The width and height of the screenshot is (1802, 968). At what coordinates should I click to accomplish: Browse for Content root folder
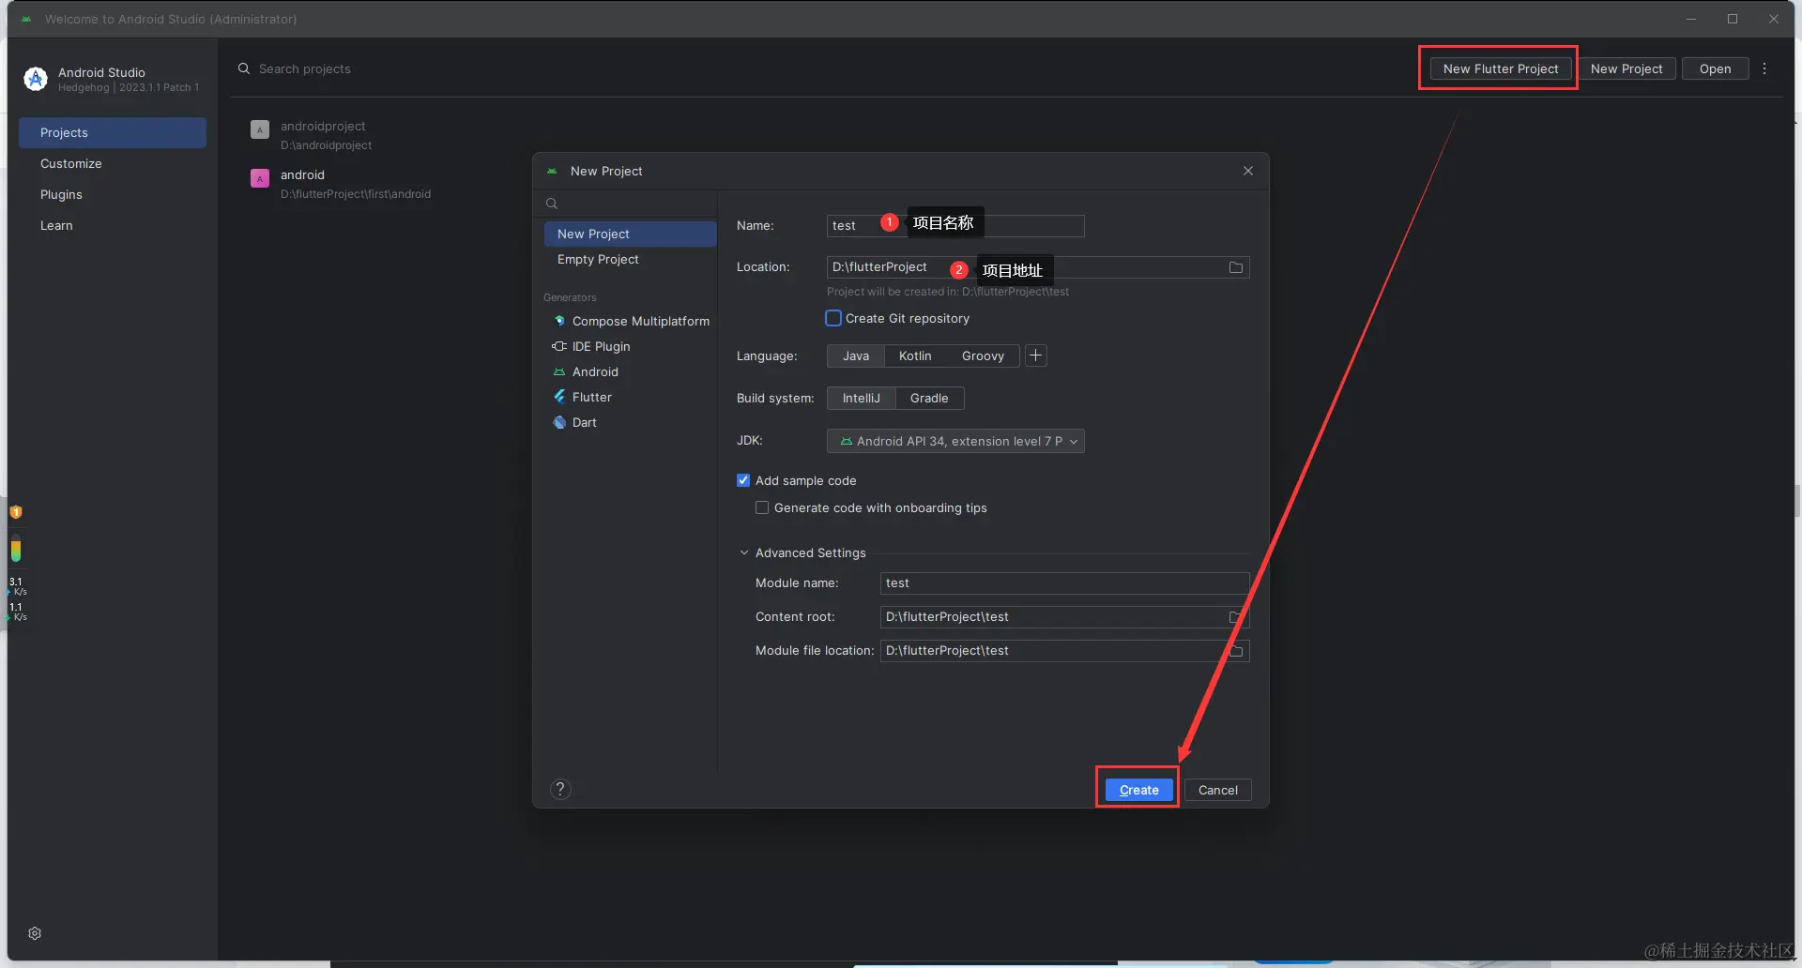[x=1236, y=616]
